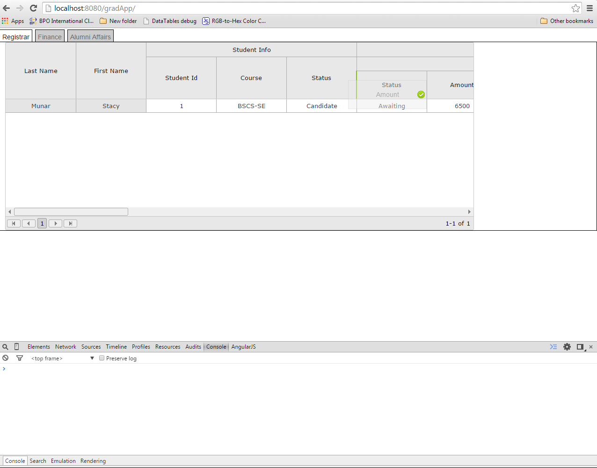The width and height of the screenshot is (597, 468).
Task: Open the DevTools Profiles panel
Action: (x=141, y=347)
